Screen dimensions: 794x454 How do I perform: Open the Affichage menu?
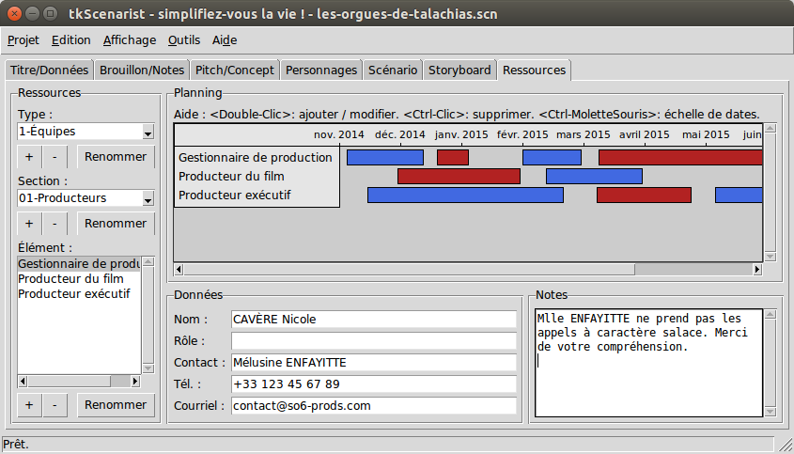click(130, 40)
